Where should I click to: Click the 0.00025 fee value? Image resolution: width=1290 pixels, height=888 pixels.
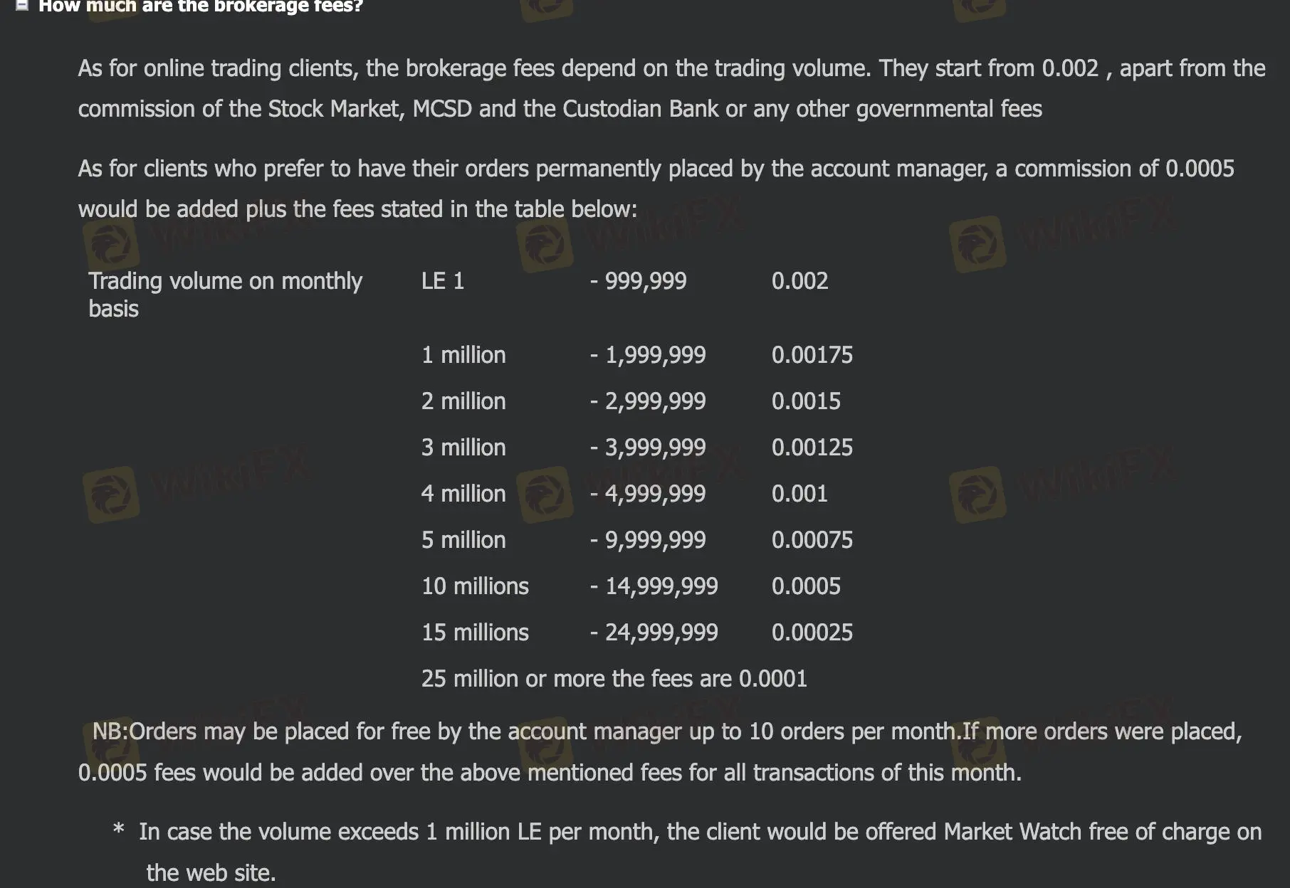[812, 633]
